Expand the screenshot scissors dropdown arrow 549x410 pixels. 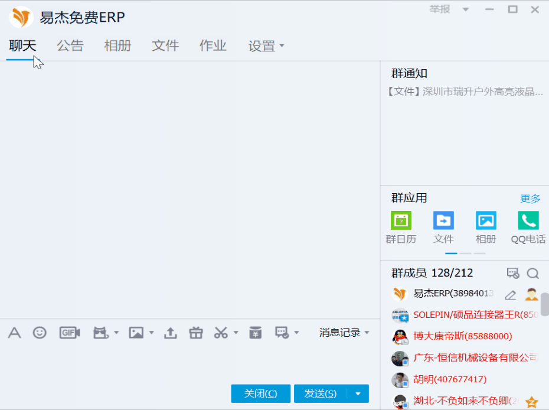(x=236, y=333)
